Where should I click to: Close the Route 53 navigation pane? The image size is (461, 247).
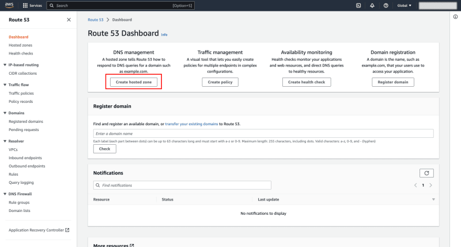[x=69, y=20]
